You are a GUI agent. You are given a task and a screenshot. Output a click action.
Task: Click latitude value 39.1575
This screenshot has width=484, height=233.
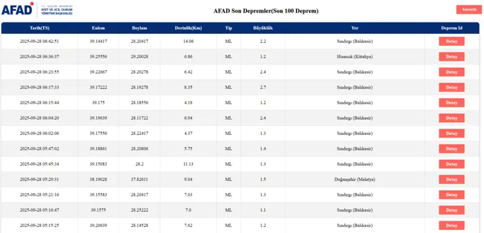[98, 210]
